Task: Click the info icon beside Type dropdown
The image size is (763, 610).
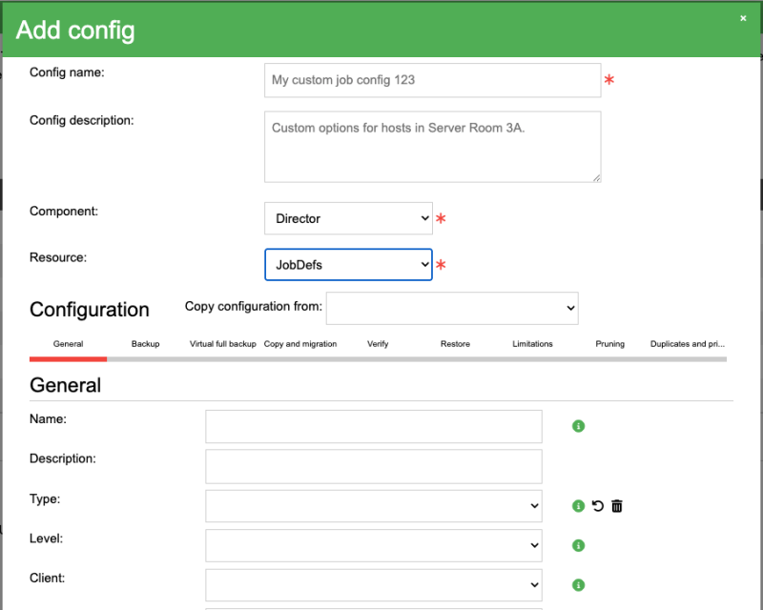Action: pos(578,506)
